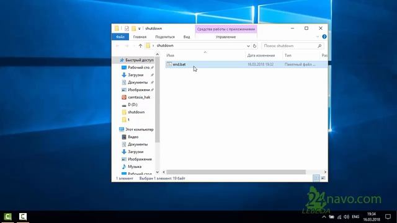This screenshot has width=397, height=223.
Task: Open the first Camtasia taskbar icon
Action: click(x=7, y=217)
